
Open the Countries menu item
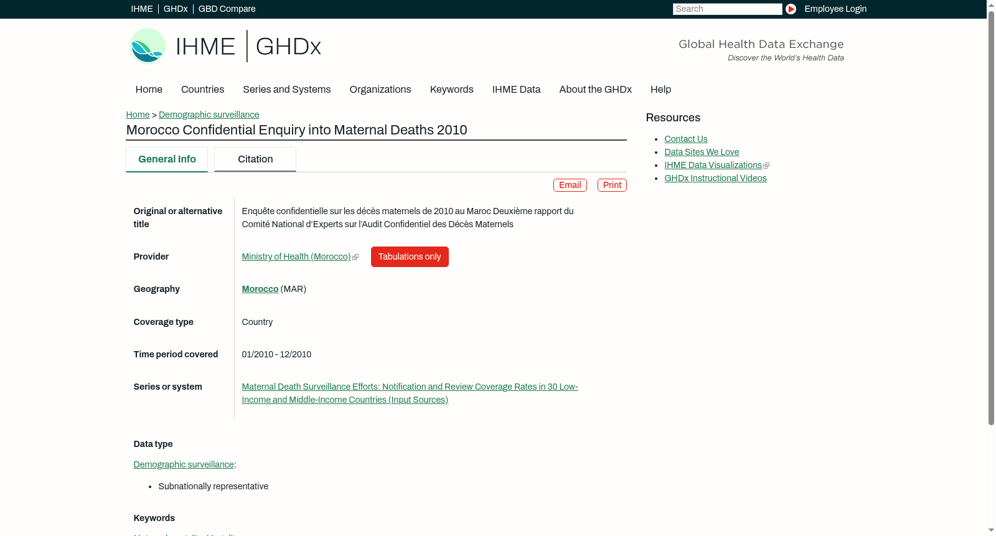[202, 89]
